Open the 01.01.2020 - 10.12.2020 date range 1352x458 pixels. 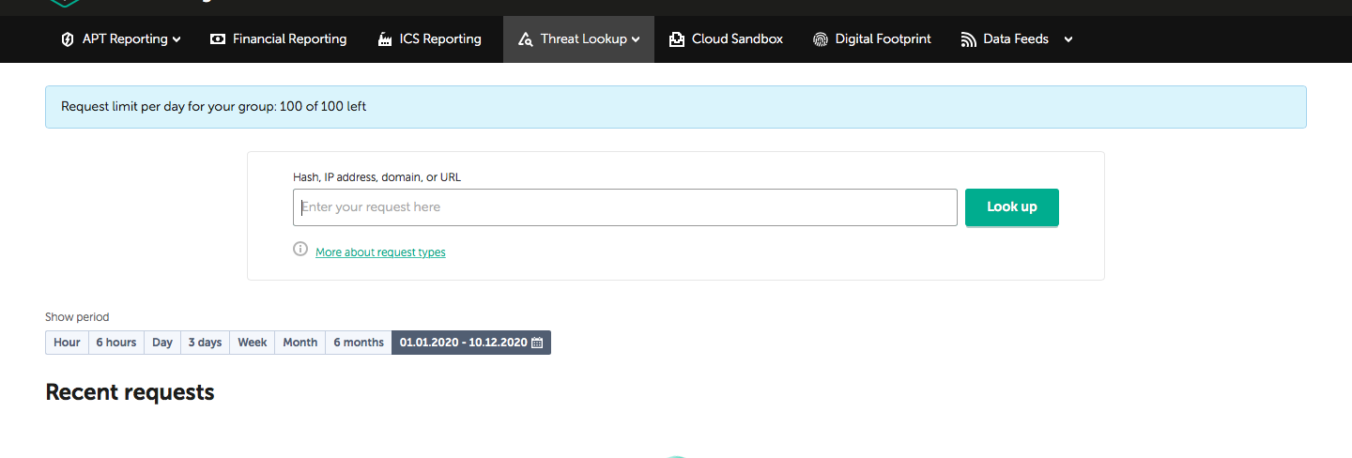[x=471, y=343]
